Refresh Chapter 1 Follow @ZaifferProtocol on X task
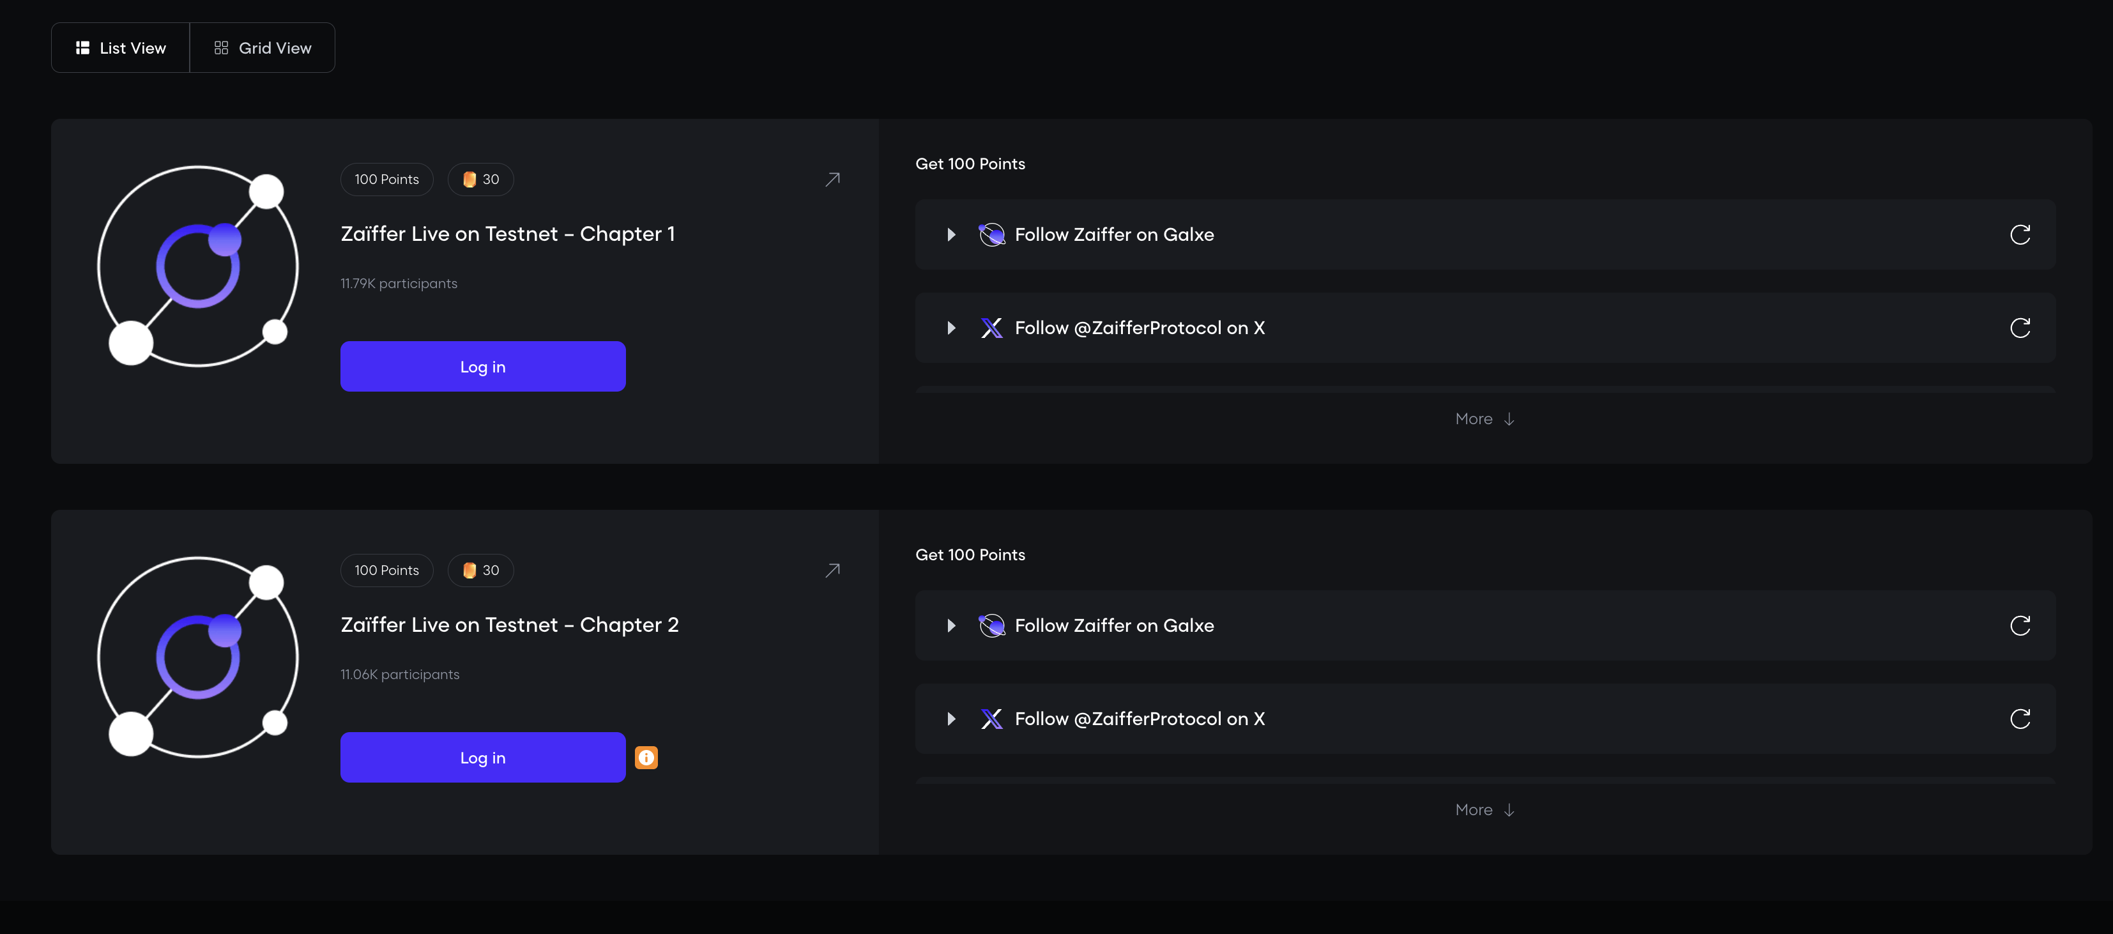The height and width of the screenshot is (934, 2113). (2020, 328)
